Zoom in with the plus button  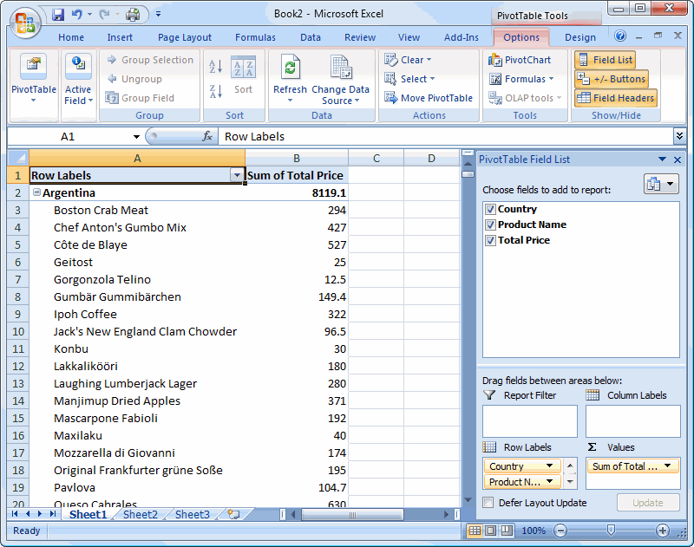point(662,531)
